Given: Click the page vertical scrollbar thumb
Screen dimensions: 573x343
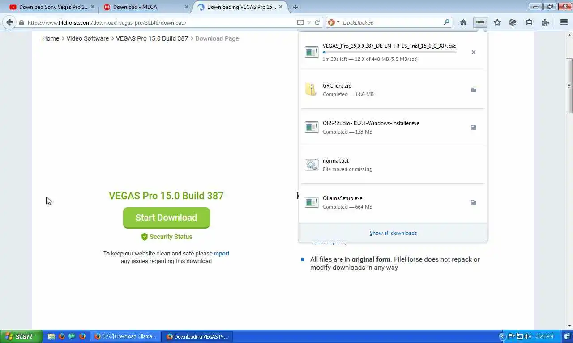Looking at the screenshot, I should 569,85.
